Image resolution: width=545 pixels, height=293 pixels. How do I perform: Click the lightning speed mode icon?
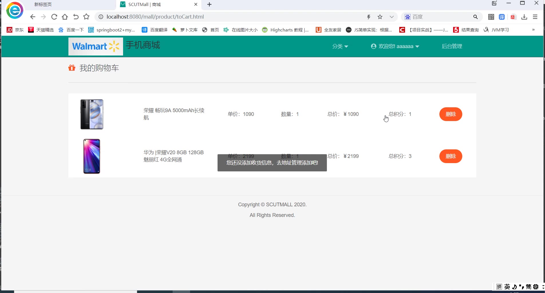pos(369,17)
